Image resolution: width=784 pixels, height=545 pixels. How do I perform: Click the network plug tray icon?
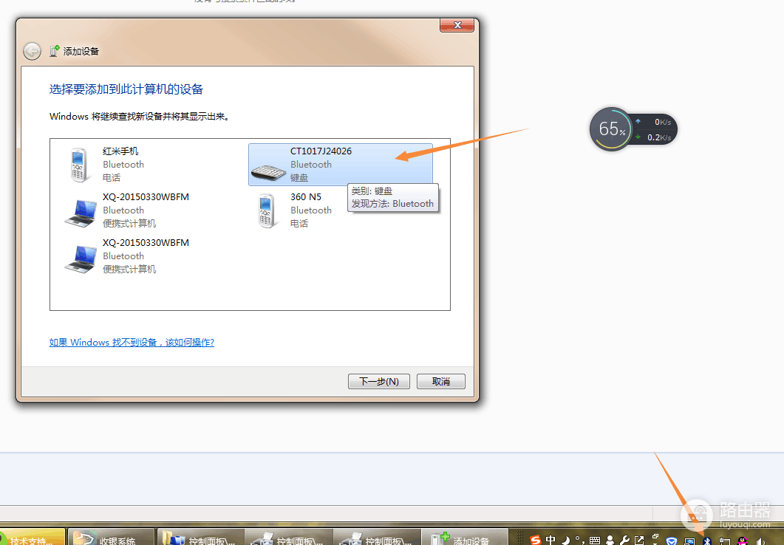724,541
